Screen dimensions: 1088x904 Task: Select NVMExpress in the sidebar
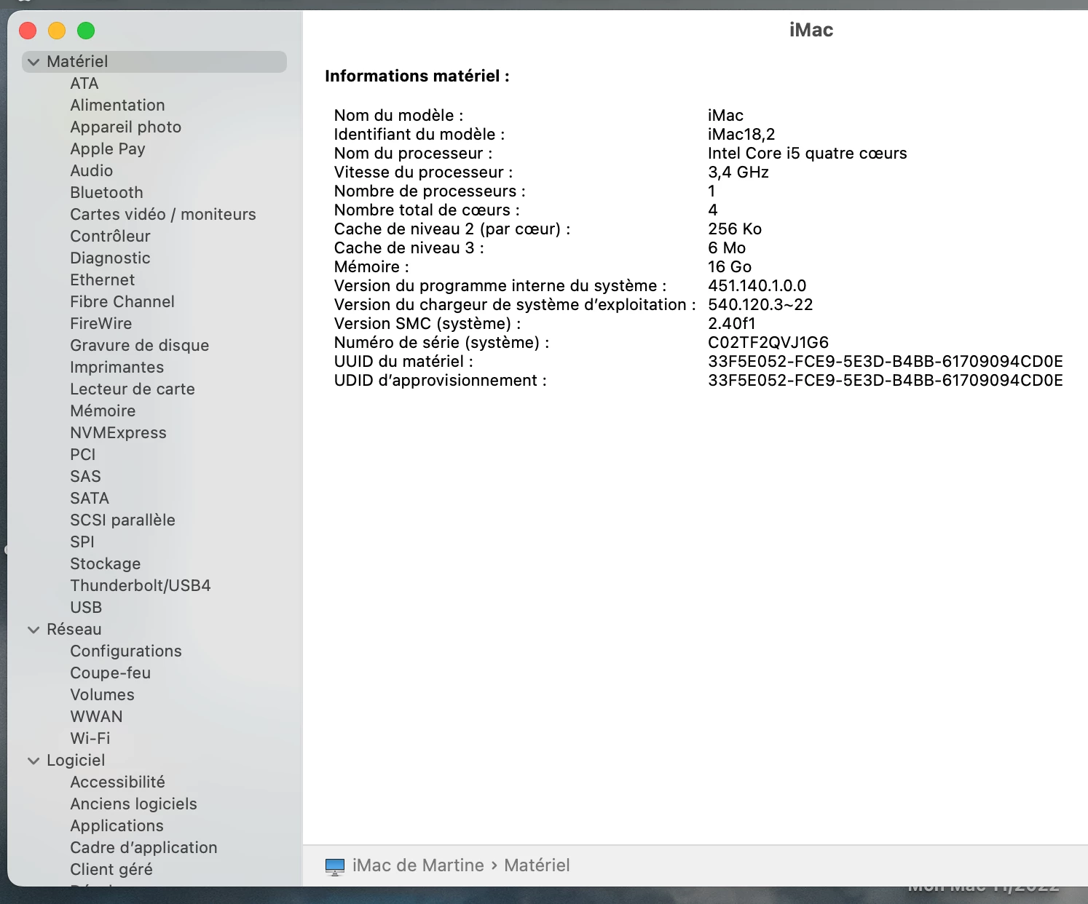tap(118, 433)
